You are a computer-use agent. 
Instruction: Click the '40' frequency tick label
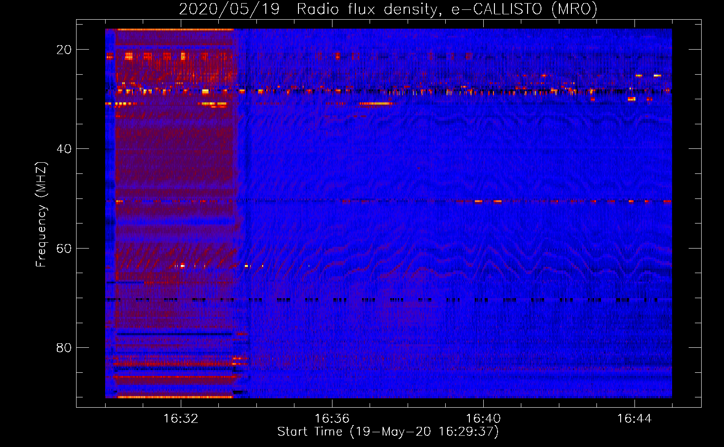click(64, 149)
